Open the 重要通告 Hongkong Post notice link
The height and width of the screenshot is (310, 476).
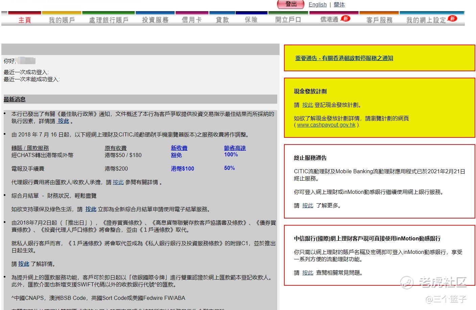(x=344, y=58)
